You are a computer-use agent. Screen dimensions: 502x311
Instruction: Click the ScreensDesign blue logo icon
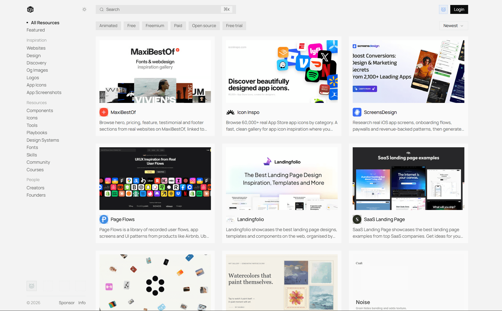tap(357, 112)
